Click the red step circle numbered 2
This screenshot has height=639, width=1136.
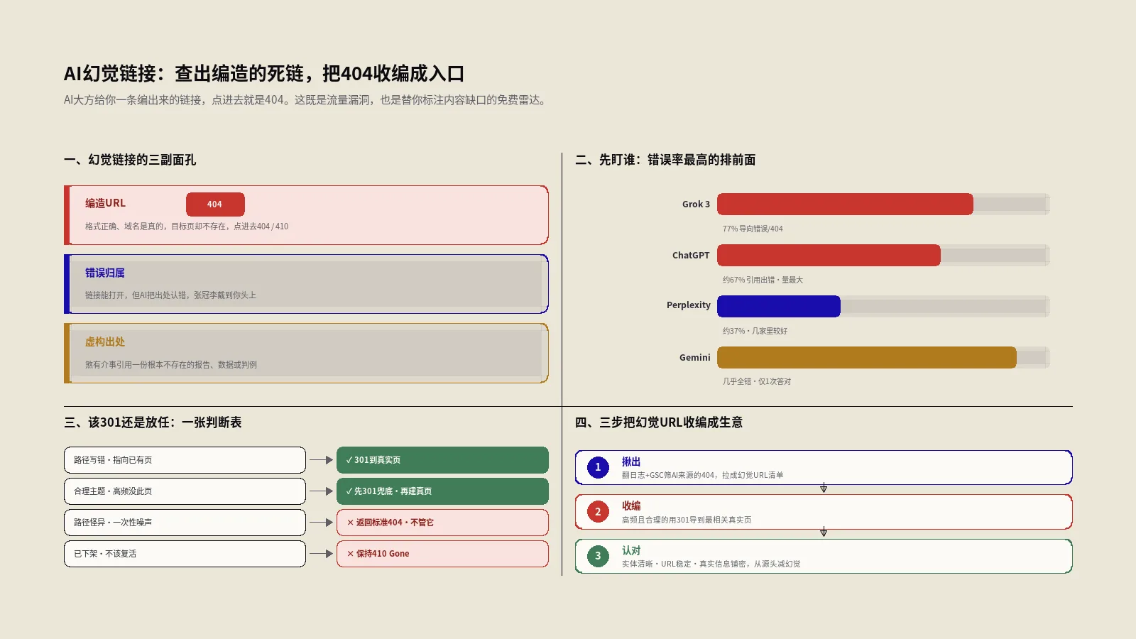[x=598, y=512]
